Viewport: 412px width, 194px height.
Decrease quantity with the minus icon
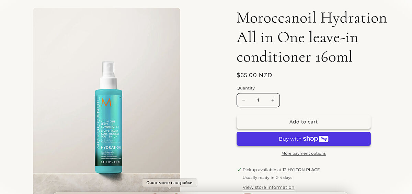(244, 100)
